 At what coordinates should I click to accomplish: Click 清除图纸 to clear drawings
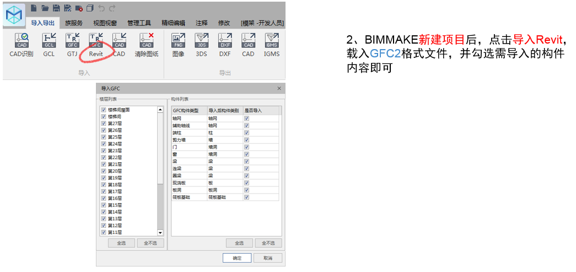click(147, 45)
